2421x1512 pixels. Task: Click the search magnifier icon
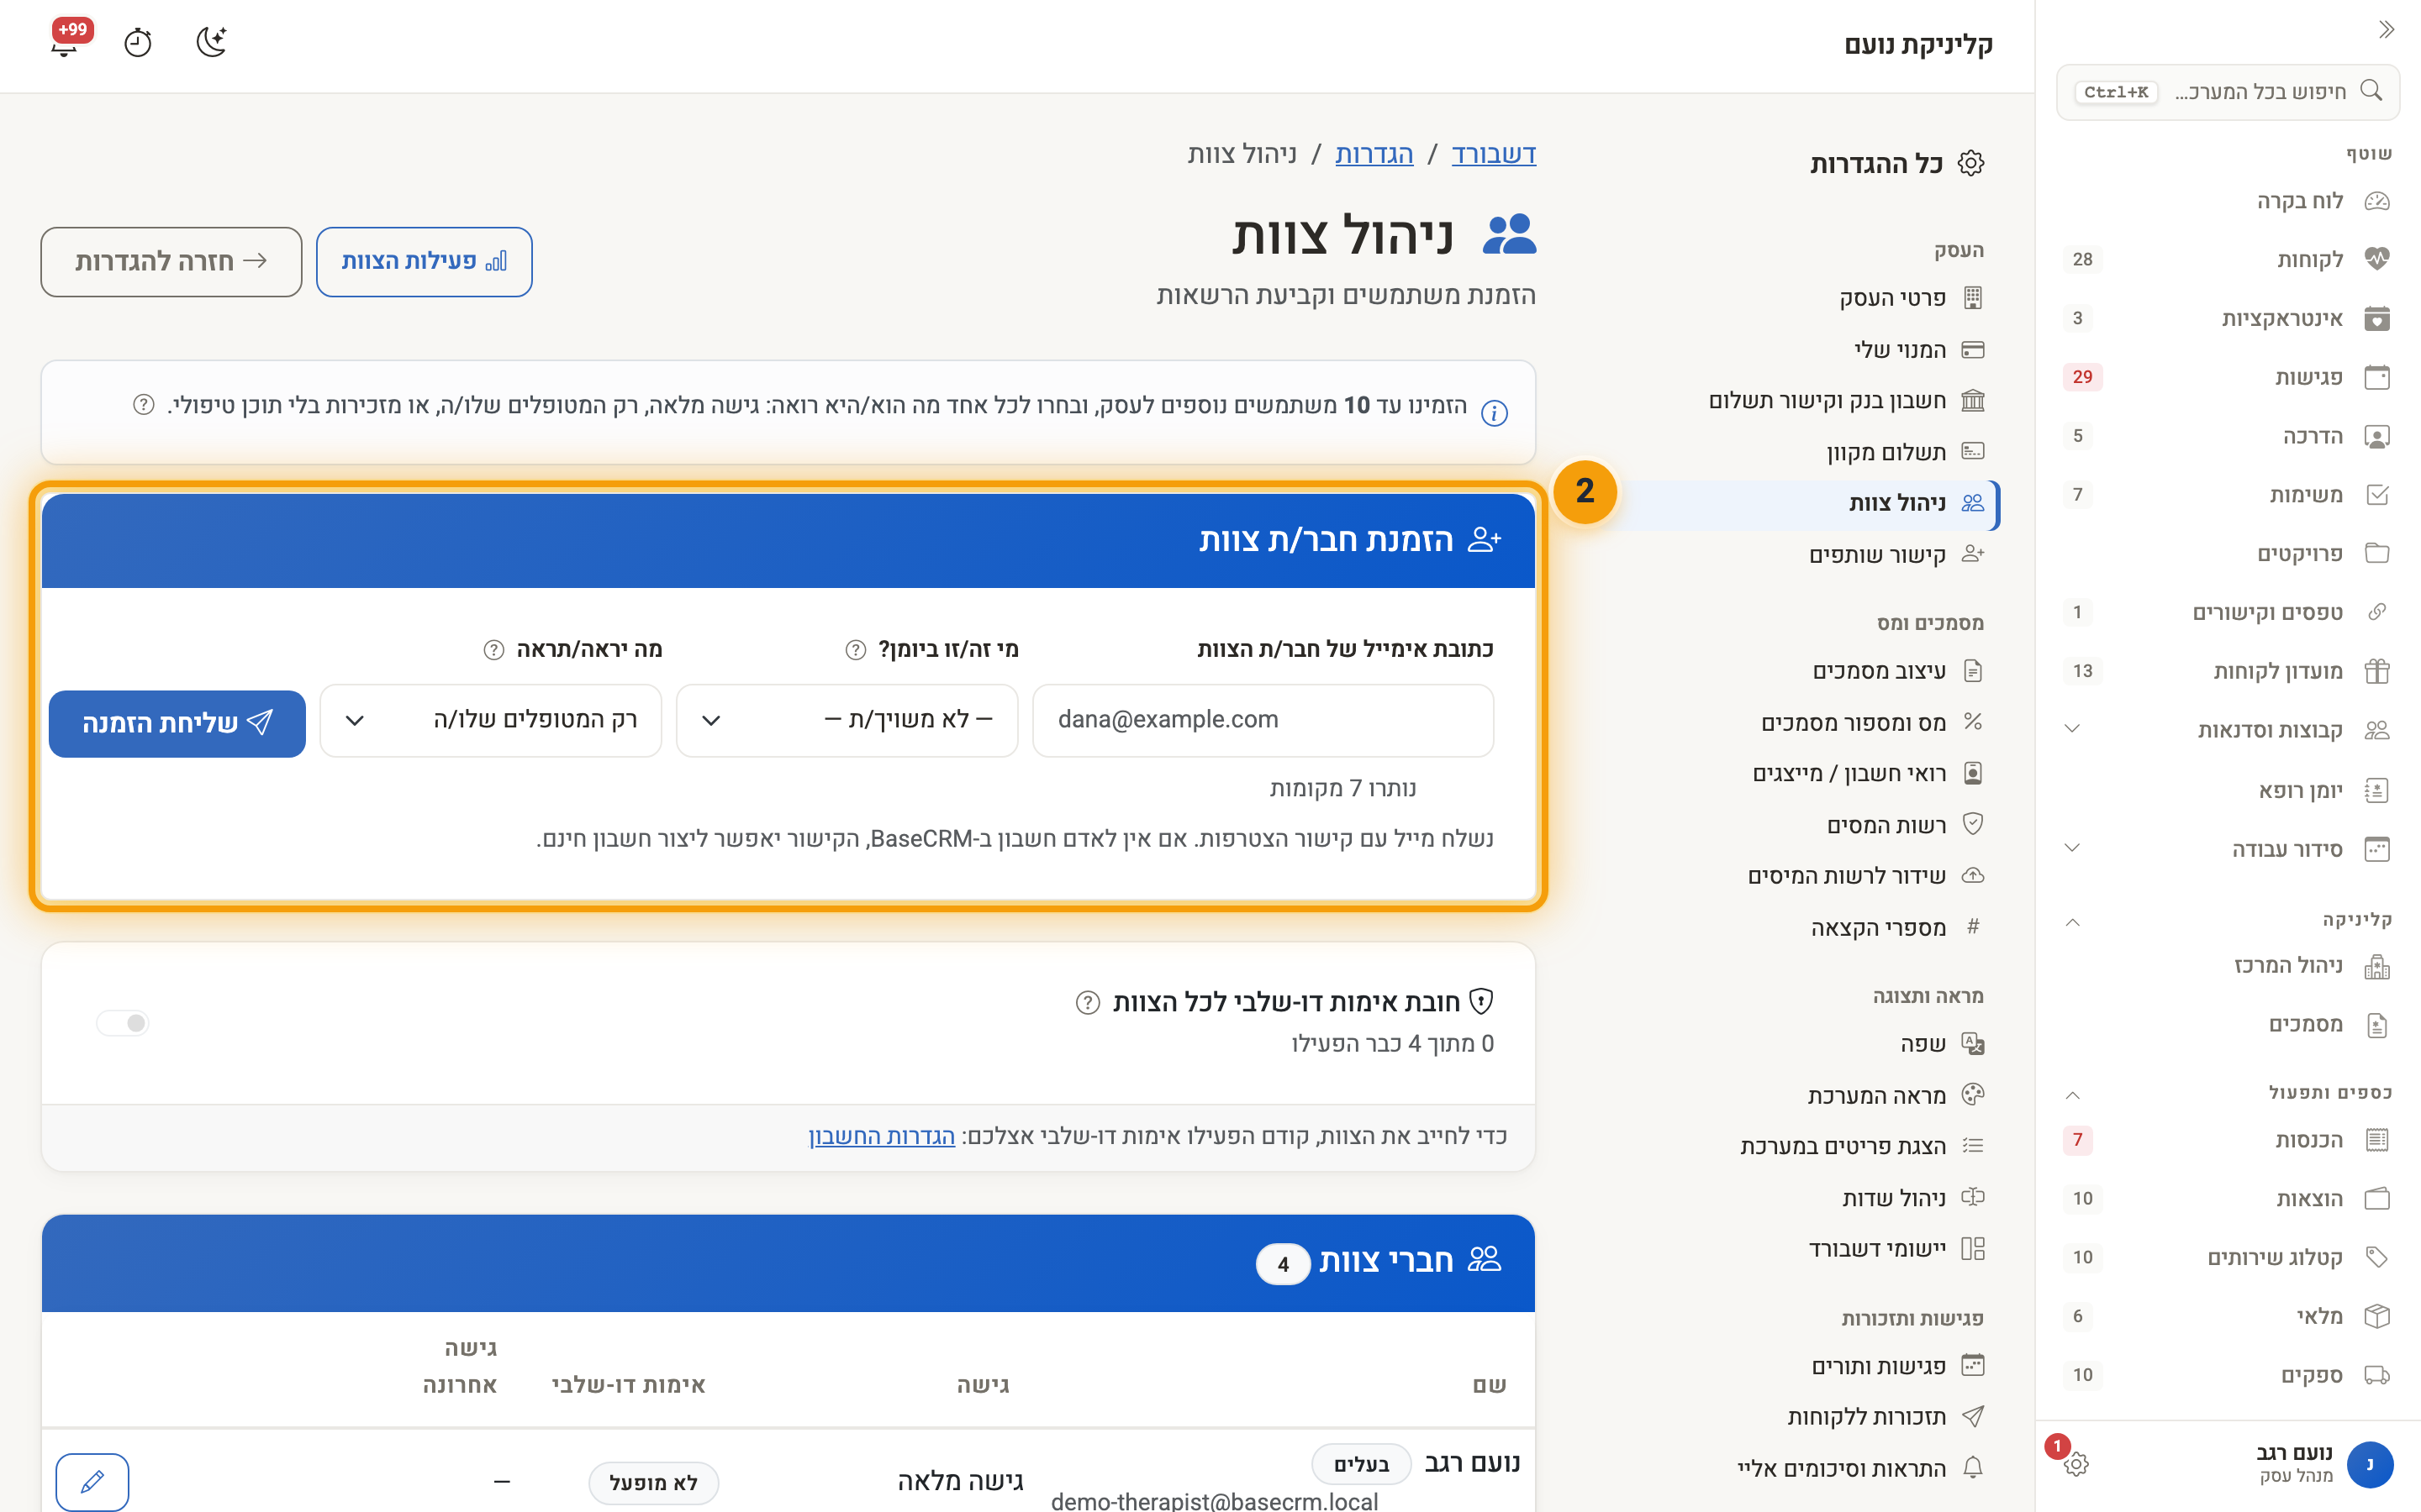point(2370,91)
